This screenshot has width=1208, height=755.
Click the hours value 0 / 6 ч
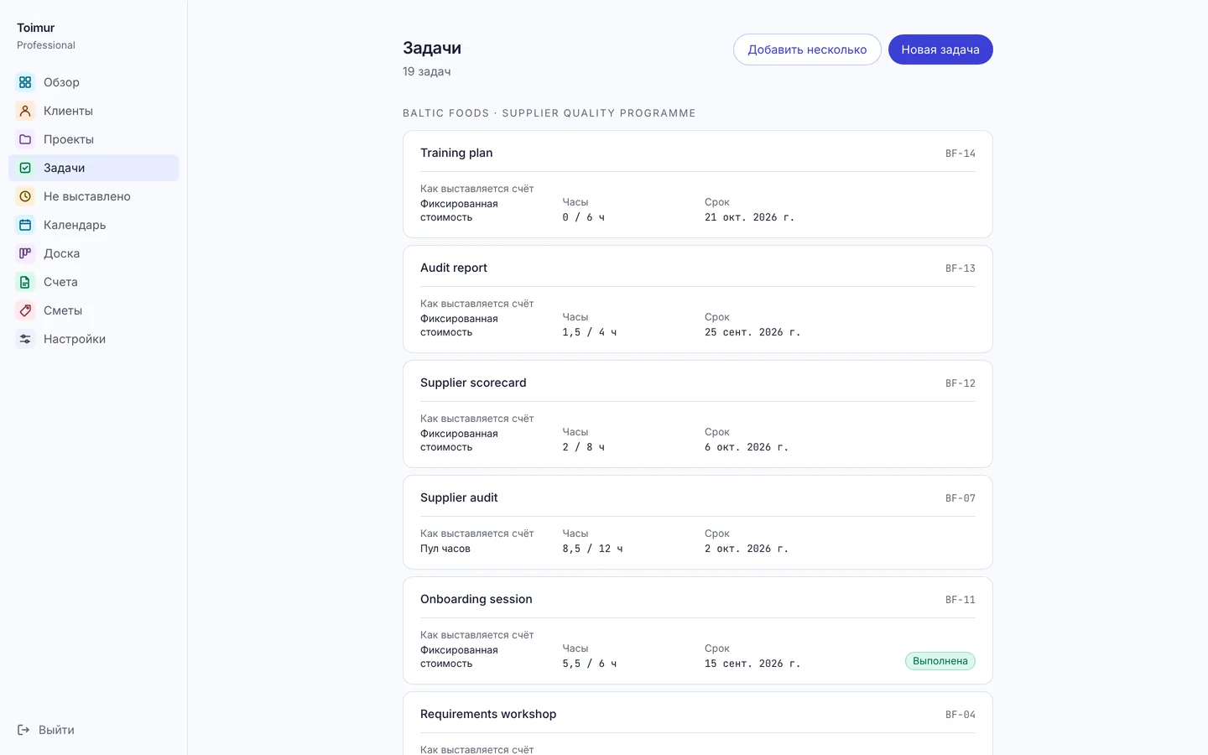[584, 217]
